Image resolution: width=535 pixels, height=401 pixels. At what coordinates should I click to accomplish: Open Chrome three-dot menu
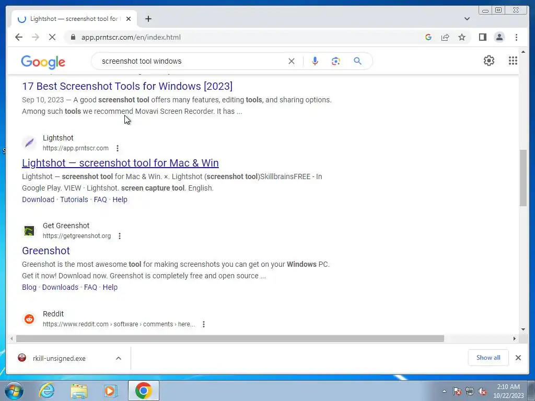516,37
